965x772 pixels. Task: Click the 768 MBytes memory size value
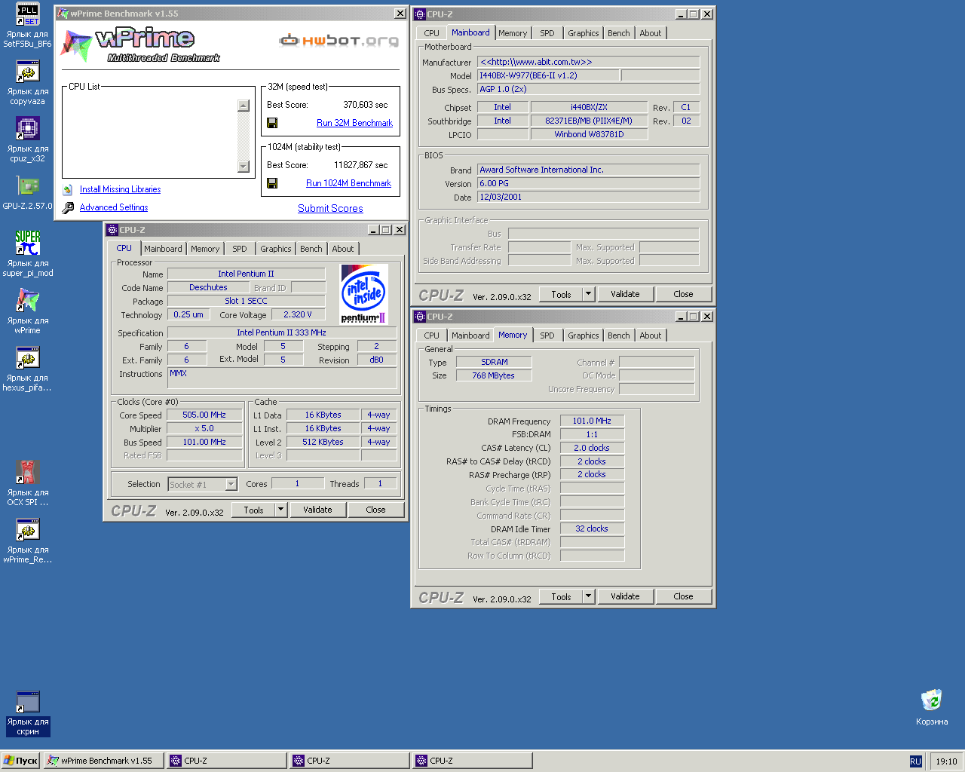click(494, 375)
